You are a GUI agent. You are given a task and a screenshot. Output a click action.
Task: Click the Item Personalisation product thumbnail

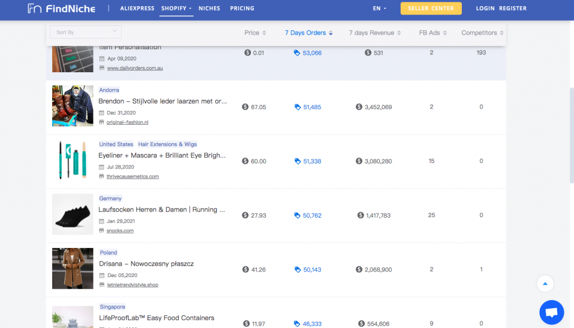(x=72, y=59)
